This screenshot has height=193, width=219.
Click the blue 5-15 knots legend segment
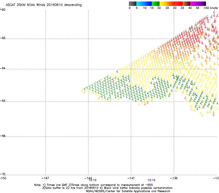click(144, 4)
